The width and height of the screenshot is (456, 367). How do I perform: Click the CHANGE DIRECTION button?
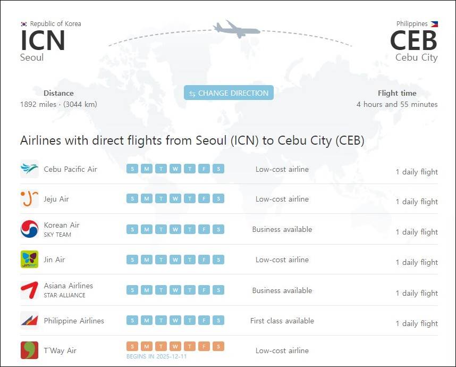click(229, 93)
